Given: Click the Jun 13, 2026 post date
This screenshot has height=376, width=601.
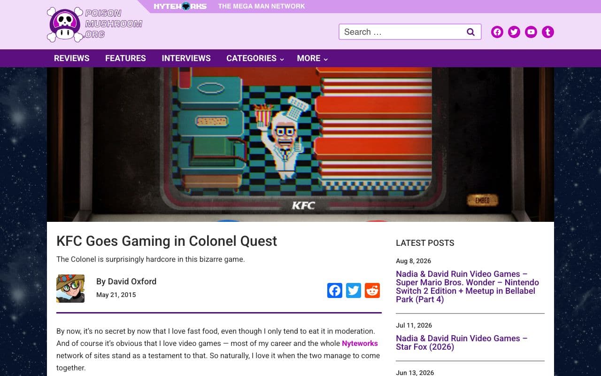Looking at the screenshot, I should (x=415, y=373).
